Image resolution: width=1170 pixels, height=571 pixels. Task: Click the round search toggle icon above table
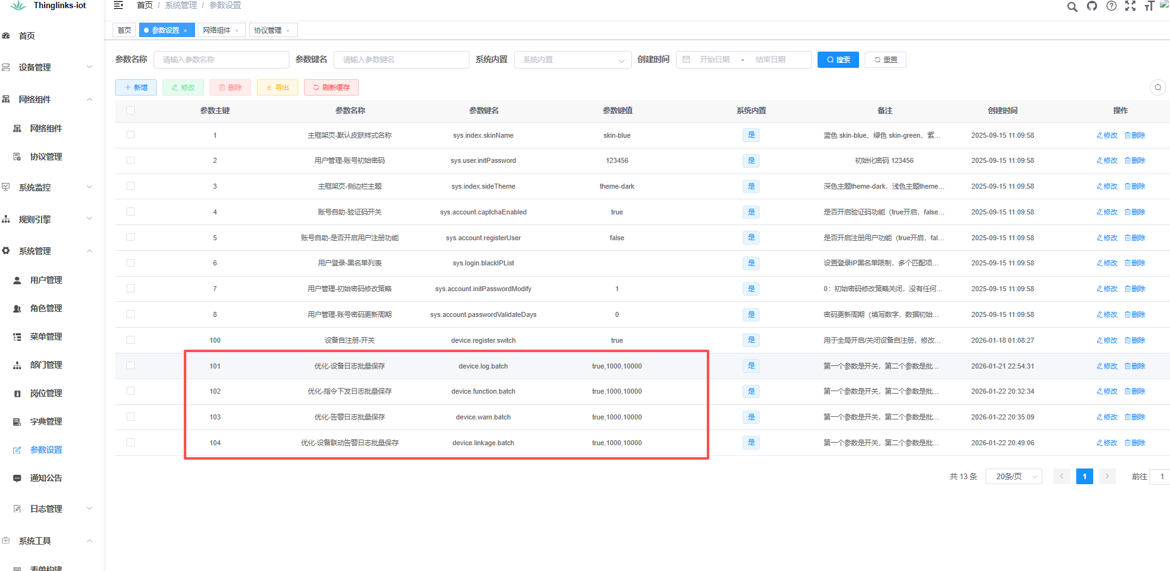click(1157, 87)
